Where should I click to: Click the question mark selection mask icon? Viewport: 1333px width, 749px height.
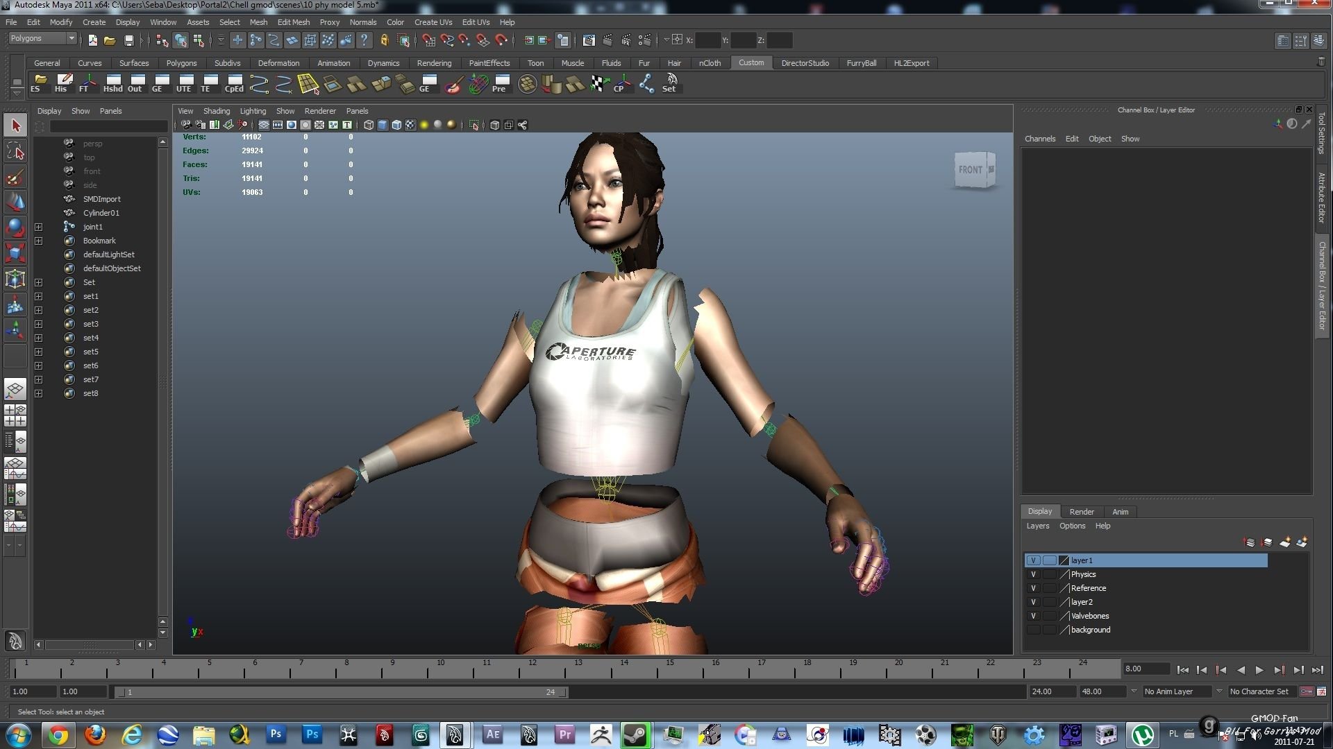(x=364, y=40)
